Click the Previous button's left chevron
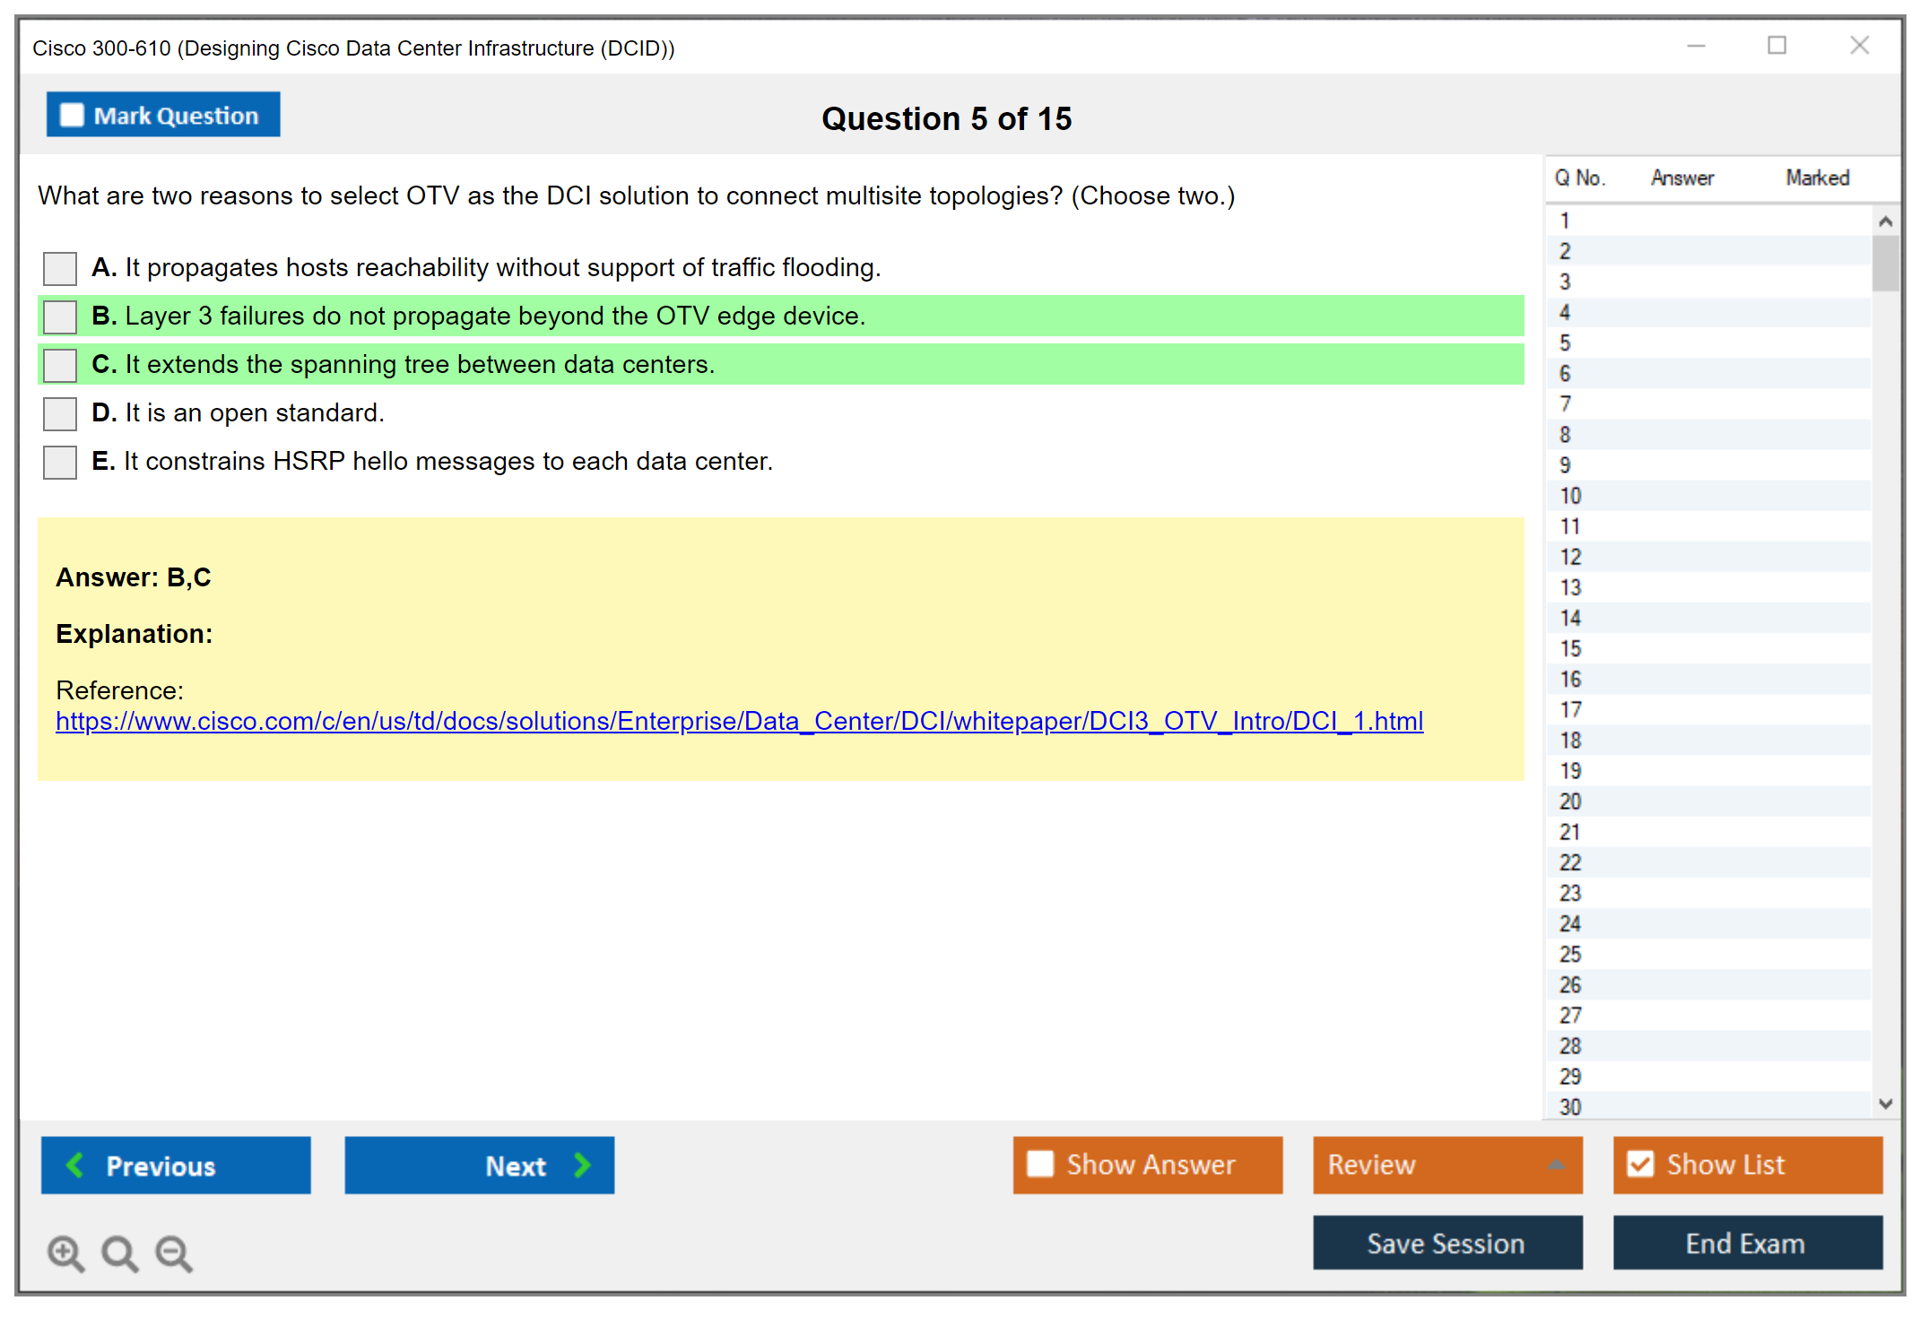The height and width of the screenshot is (1318, 1928). (x=76, y=1165)
